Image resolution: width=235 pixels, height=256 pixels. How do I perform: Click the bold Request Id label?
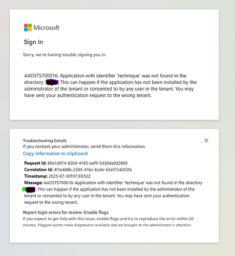(x=35, y=163)
